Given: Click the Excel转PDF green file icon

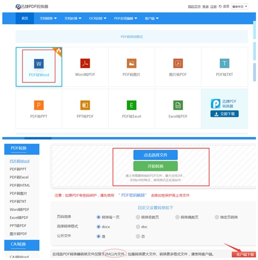Looking at the screenshot, I should pyautogui.click(x=178, y=105).
